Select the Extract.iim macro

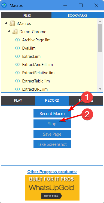pos(31,56)
